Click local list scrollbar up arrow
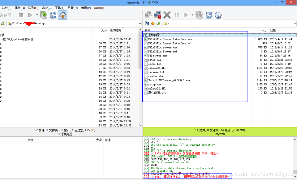297x180 pixels. coord(140,30)
